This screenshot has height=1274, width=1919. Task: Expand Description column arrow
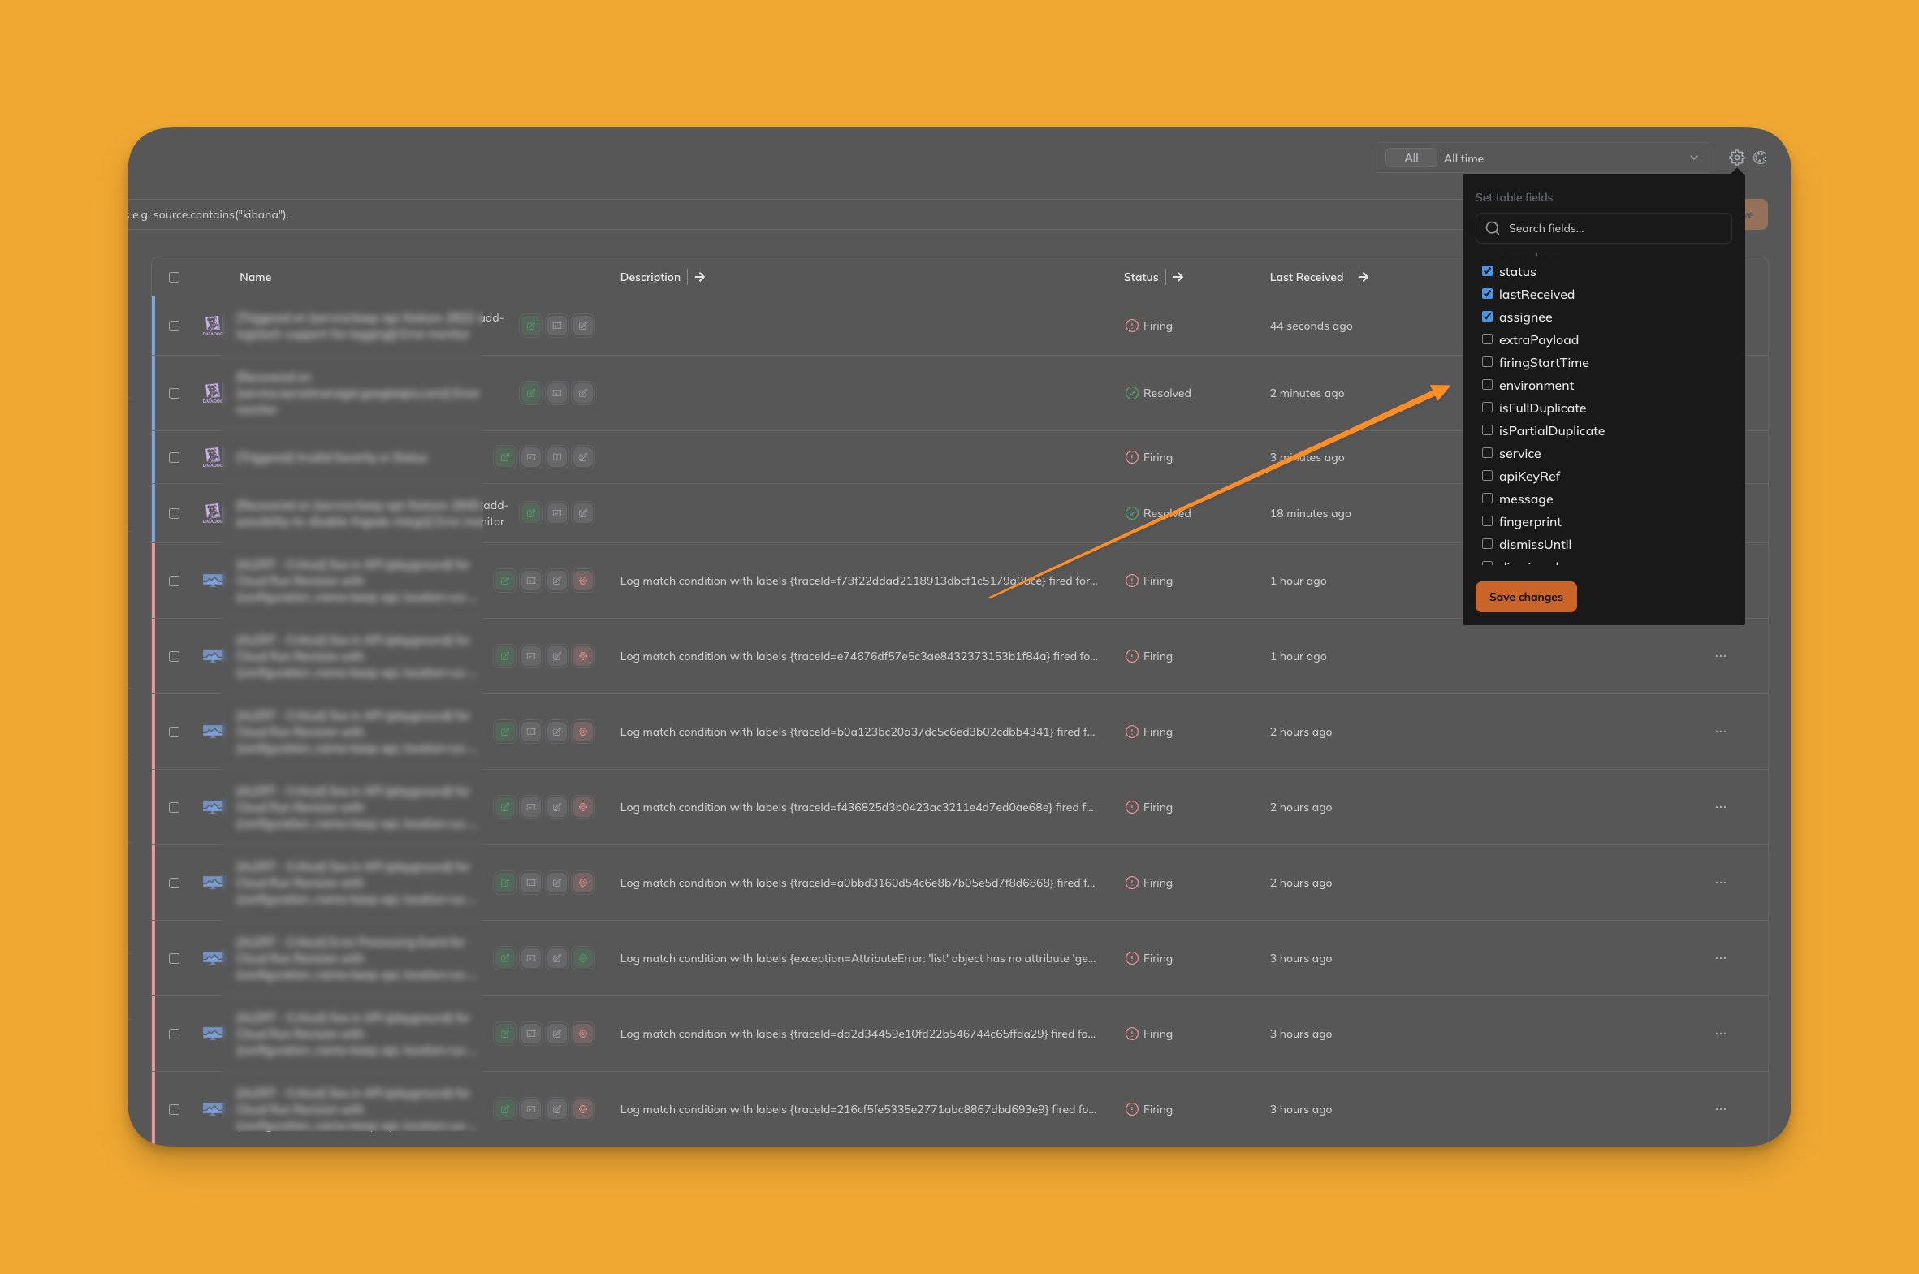(x=699, y=277)
